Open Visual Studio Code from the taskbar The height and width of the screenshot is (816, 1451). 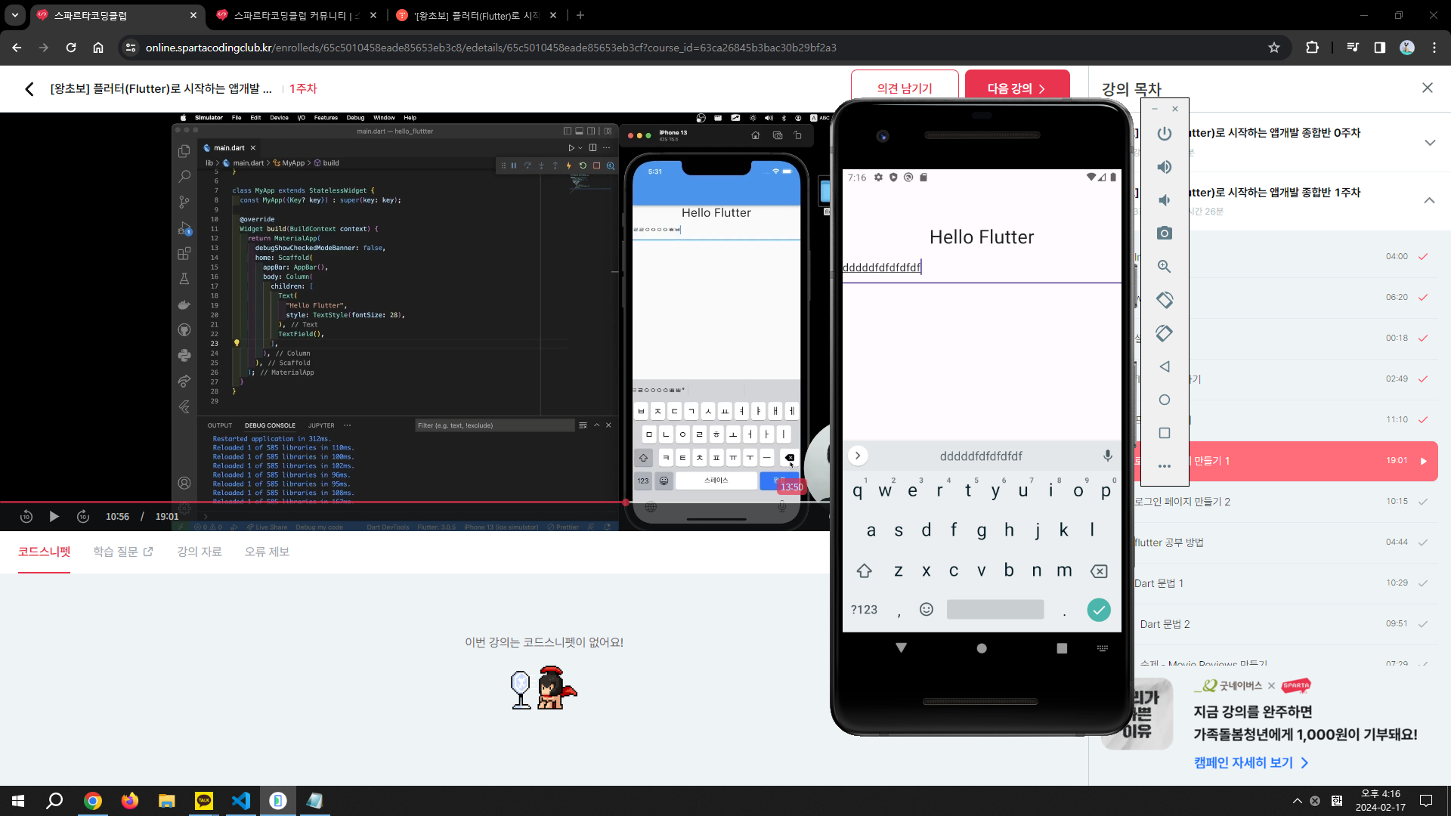241,800
